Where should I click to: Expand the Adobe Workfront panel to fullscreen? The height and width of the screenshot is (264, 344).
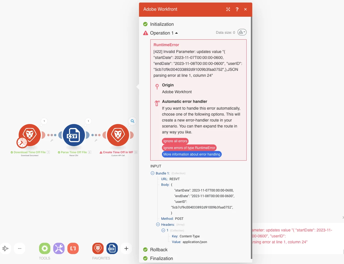228,9
